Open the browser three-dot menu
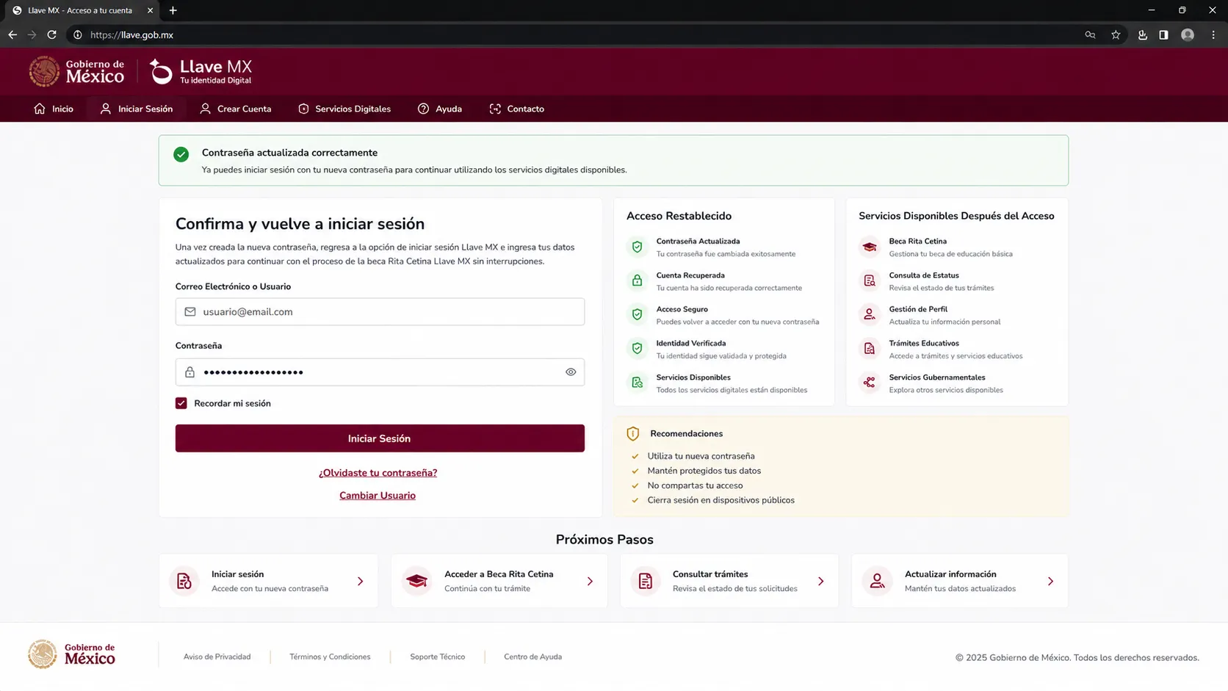Screen dimensions: 1228x691 click(x=1213, y=35)
